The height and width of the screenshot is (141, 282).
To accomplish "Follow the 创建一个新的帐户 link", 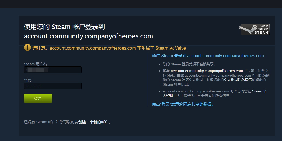I will [93, 122].
